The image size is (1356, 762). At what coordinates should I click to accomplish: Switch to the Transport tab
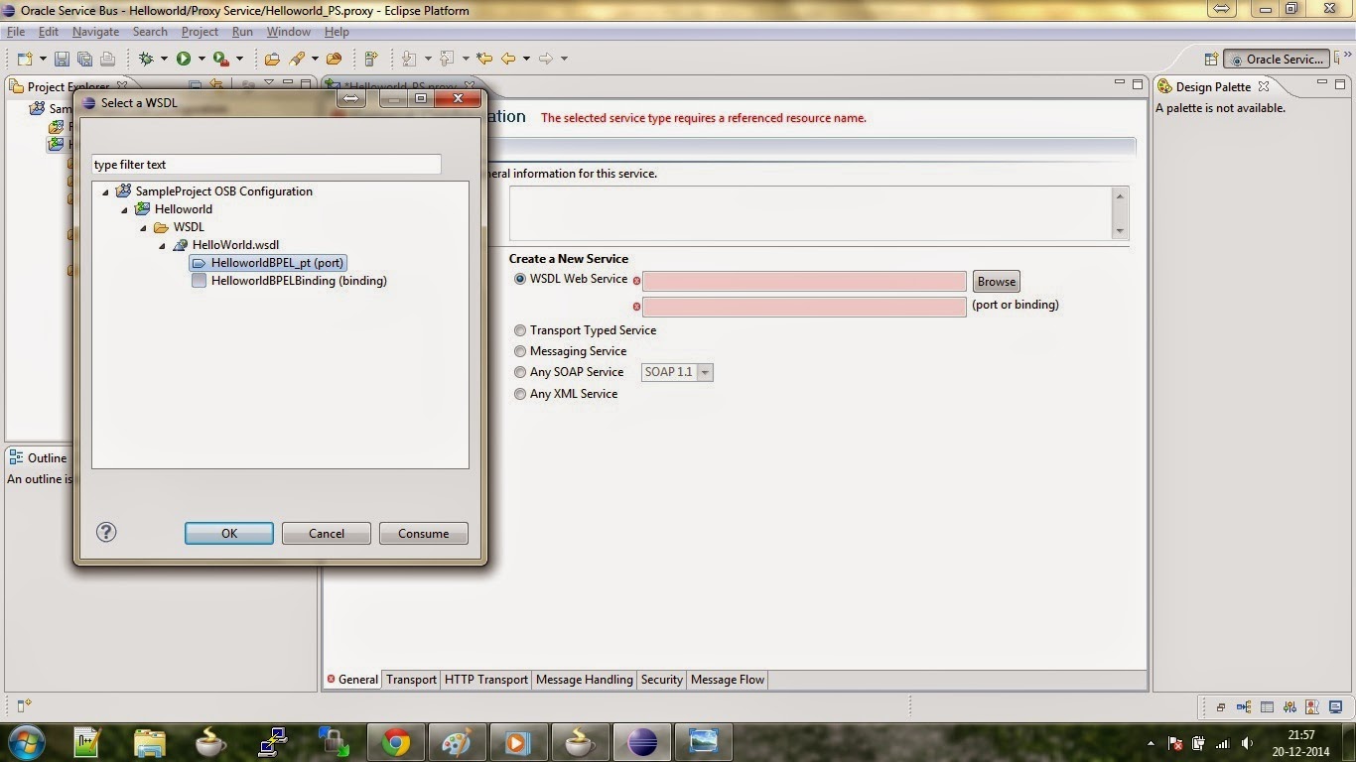(x=411, y=680)
